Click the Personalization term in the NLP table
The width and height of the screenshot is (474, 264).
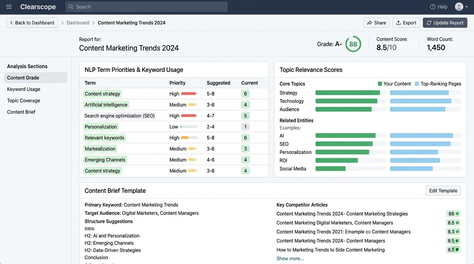tap(101, 127)
